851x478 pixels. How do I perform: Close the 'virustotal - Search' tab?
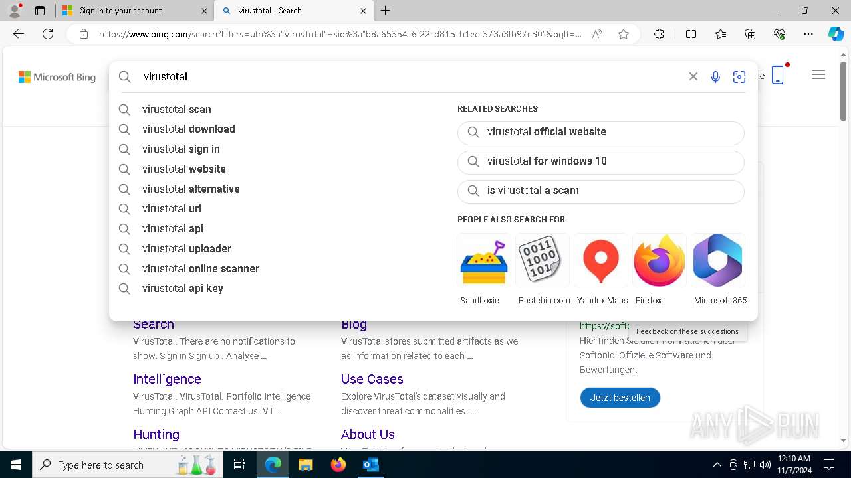(x=363, y=11)
